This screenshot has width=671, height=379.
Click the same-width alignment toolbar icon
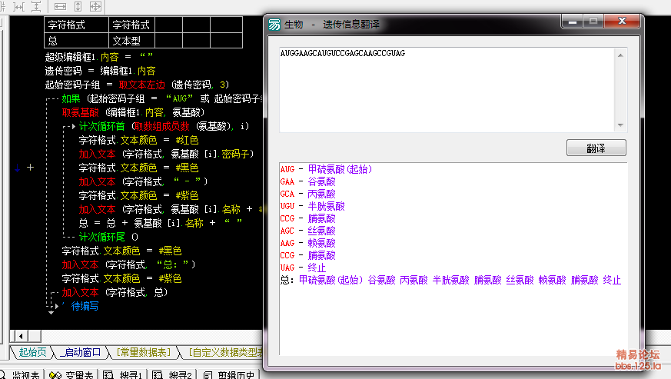(x=61, y=6)
